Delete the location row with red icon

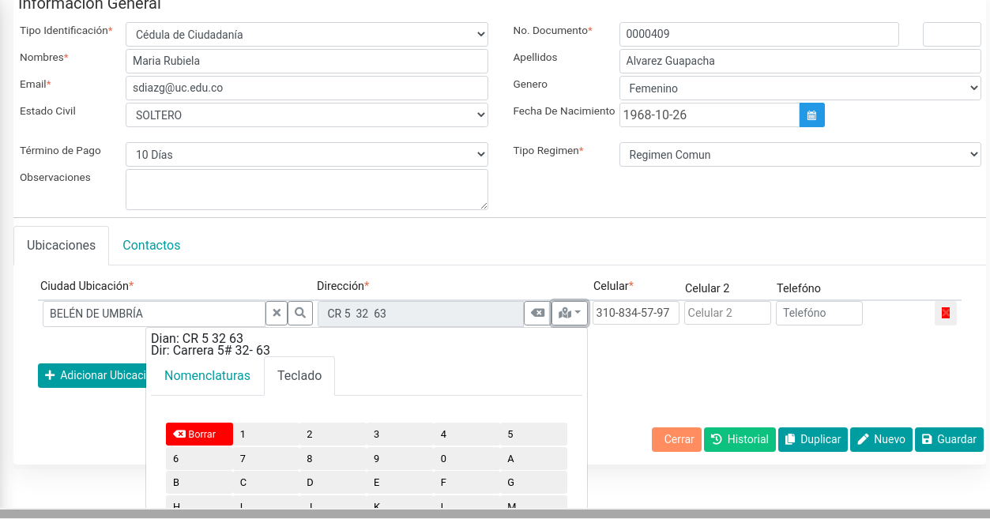(946, 314)
